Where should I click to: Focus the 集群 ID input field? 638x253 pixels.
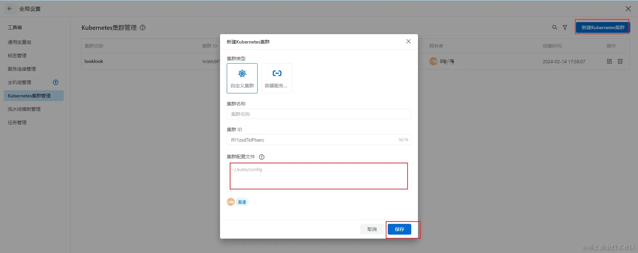coord(319,140)
